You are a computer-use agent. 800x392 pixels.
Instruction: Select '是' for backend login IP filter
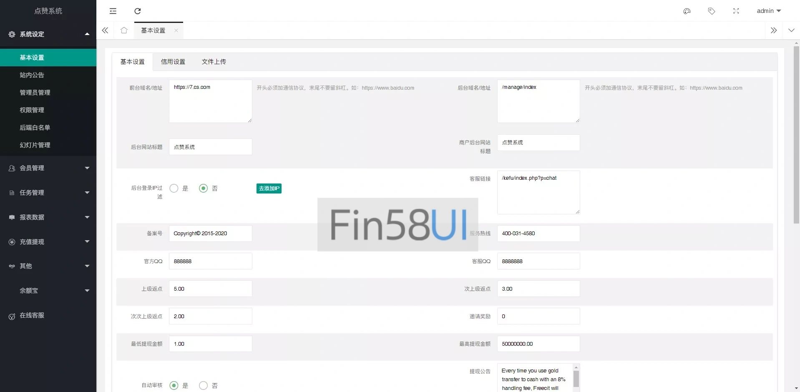(x=174, y=188)
